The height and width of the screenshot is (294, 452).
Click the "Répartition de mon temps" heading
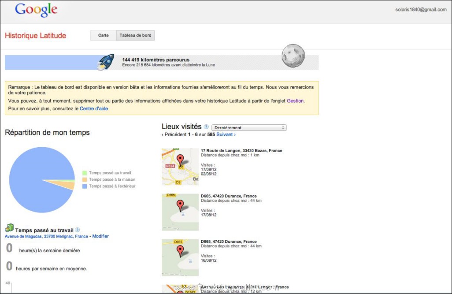47,132
